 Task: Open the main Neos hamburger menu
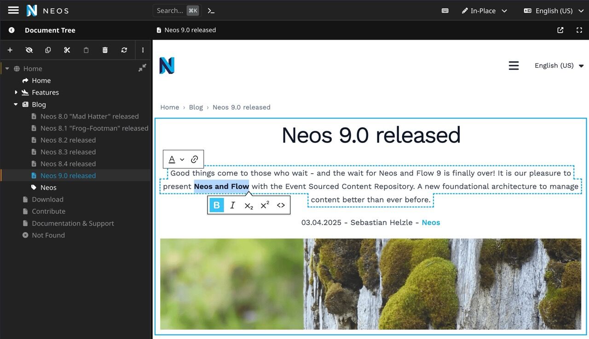coord(13,10)
